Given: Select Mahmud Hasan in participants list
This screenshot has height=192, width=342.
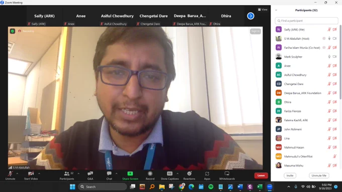Looking at the screenshot, I should [x=306, y=147].
